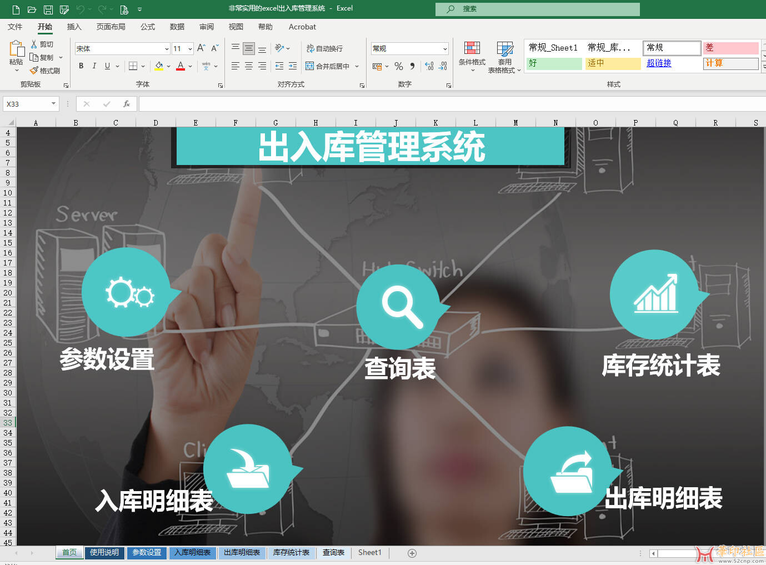Click the Paste (粘贴) clipboard icon
This screenshot has width=766, height=565.
coord(16,49)
